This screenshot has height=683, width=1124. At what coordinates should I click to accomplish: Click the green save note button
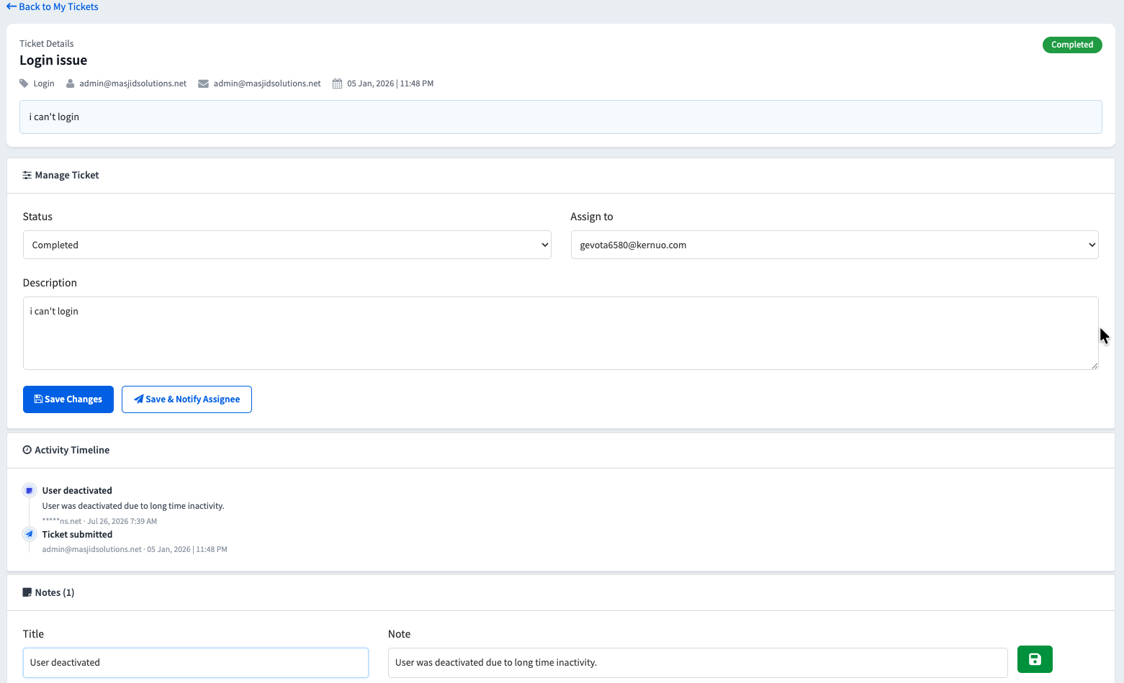pos(1035,659)
